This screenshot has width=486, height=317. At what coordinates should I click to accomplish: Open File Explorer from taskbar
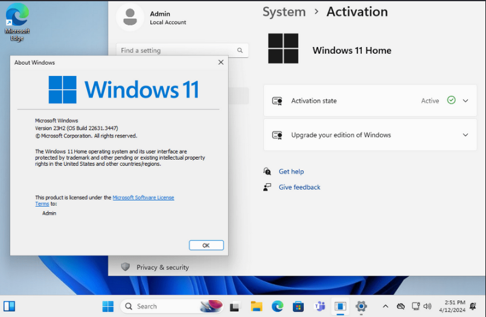click(257, 307)
